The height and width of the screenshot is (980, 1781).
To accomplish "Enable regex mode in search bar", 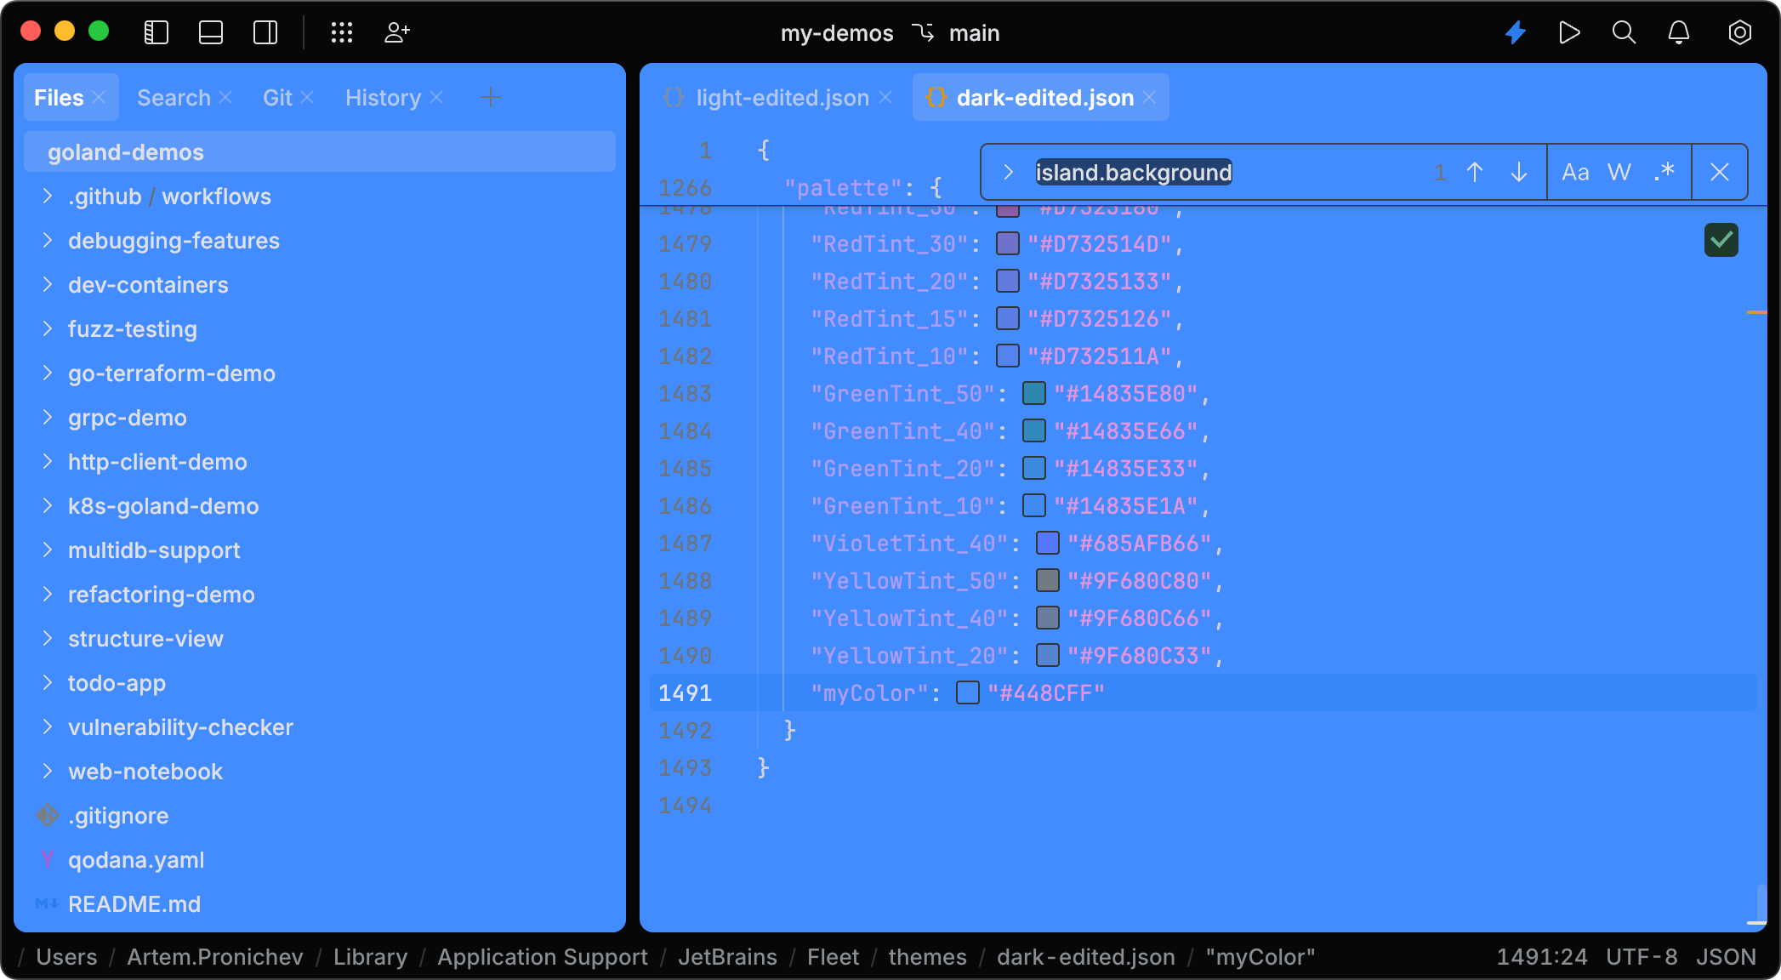I will click(1663, 172).
